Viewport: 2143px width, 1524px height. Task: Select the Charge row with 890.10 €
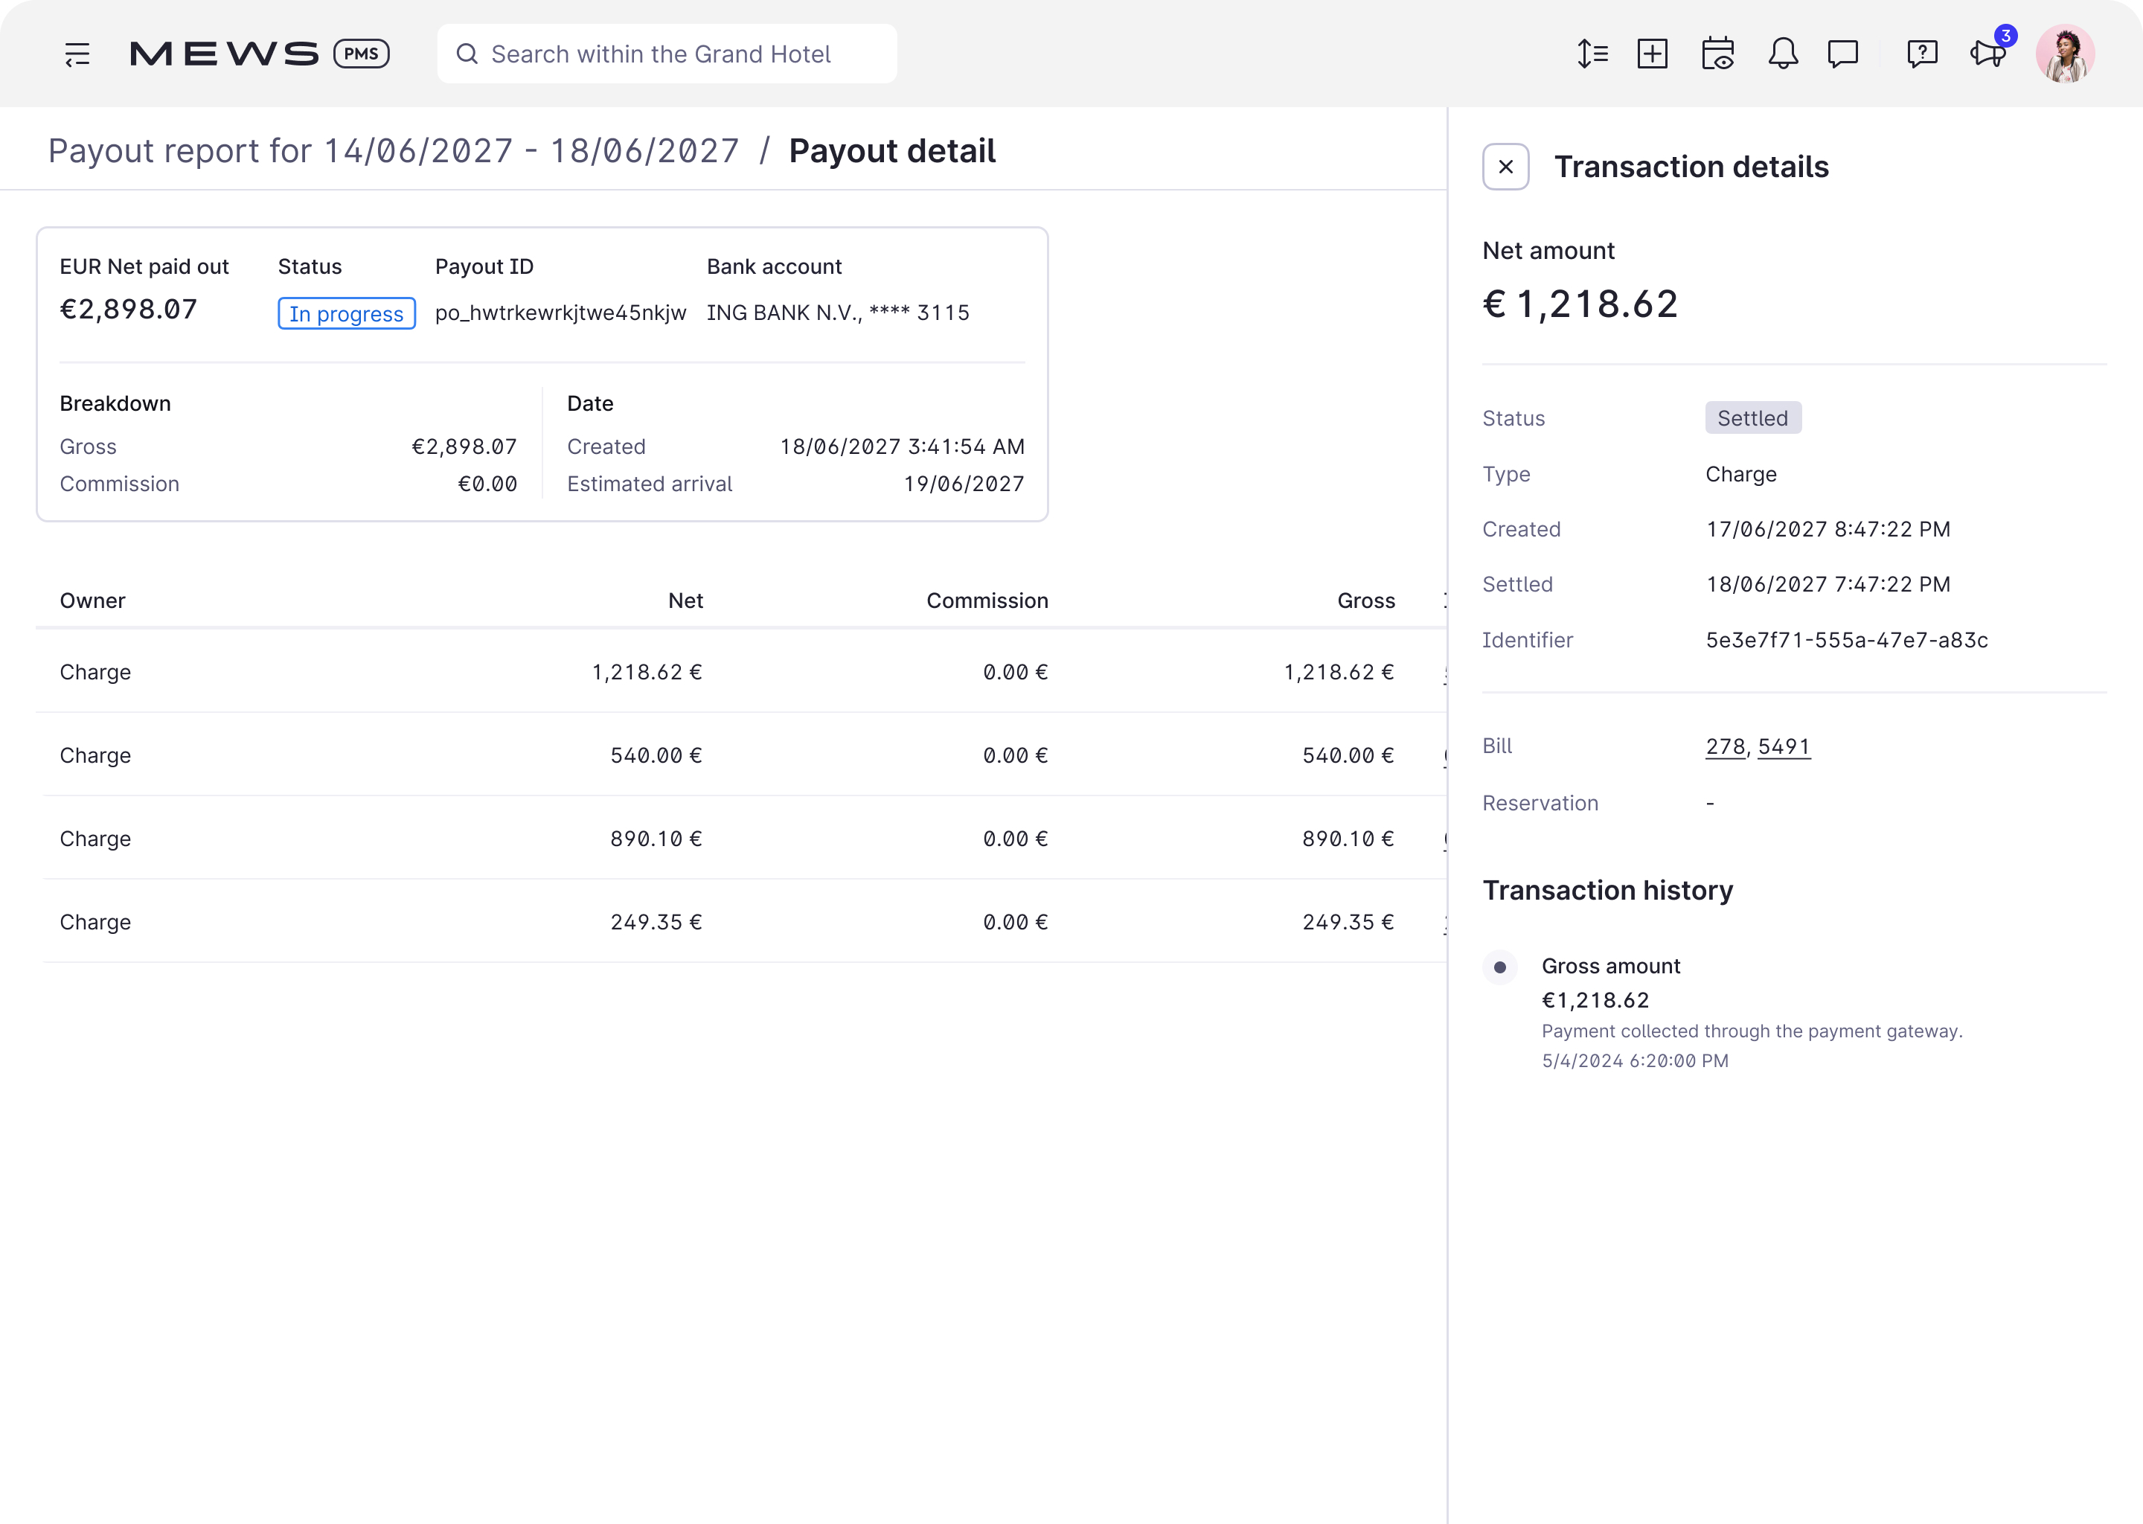click(741, 839)
